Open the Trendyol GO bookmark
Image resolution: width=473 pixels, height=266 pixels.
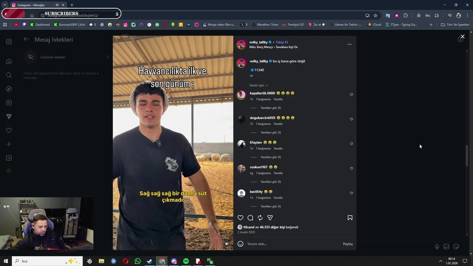pyautogui.click(x=293, y=25)
